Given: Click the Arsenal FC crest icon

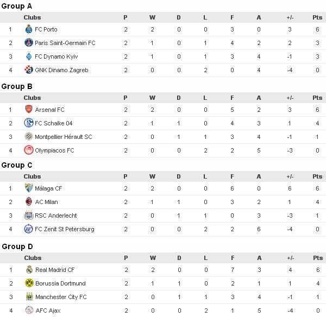Looking at the screenshot, I should (29, 110).
